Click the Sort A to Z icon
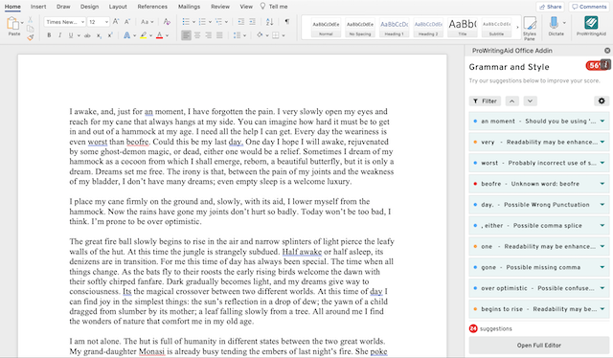This screenshot has width=613, height=358. click(x=270, y=22)
